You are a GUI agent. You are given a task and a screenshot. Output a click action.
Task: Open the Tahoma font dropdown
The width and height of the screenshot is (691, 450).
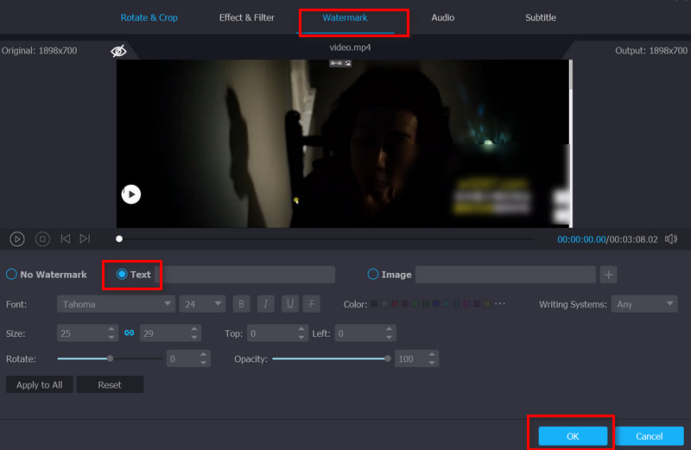coord(116,304)
